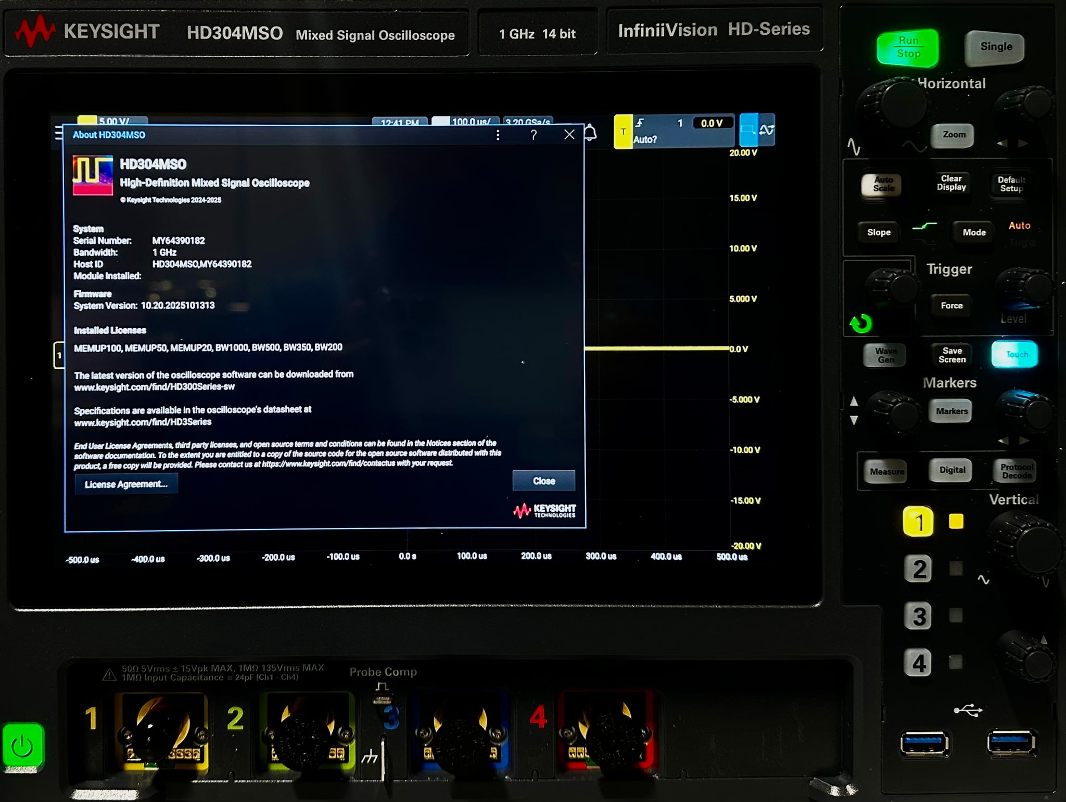Enable channel 3 button

tap(919, 616)
